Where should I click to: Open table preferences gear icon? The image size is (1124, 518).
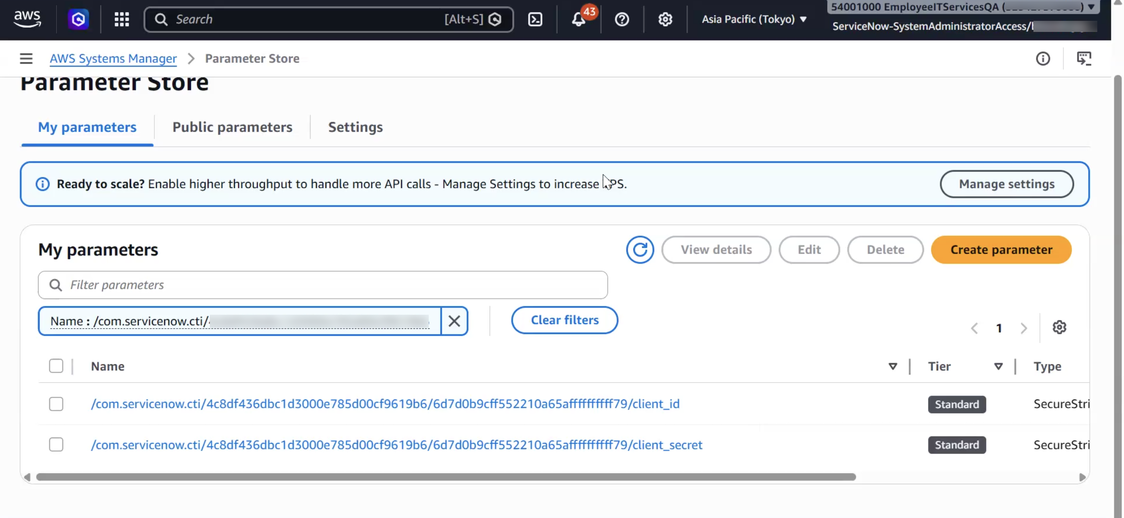tap(1059, 327)
